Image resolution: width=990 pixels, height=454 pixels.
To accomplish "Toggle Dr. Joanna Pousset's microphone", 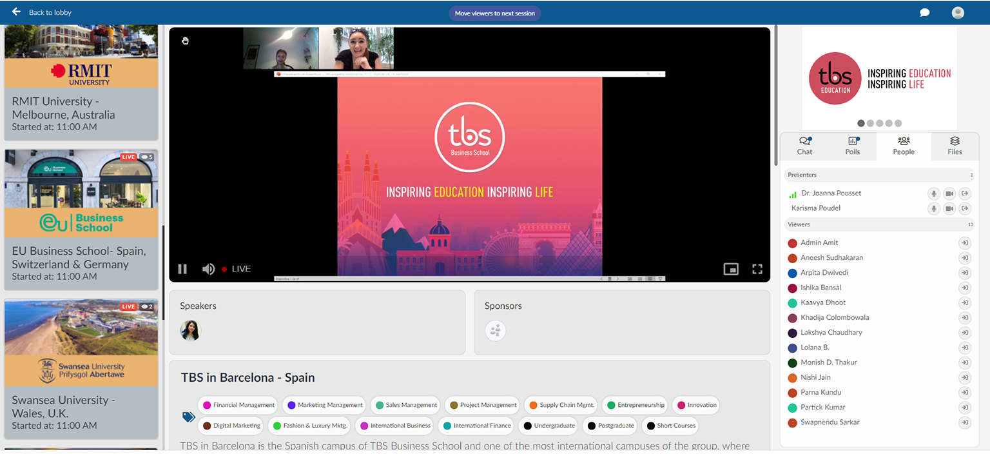I will (x=934, y=193).
